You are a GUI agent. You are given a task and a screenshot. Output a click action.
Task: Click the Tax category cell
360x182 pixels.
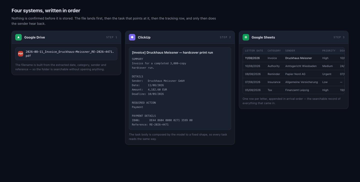pos(270,90)
